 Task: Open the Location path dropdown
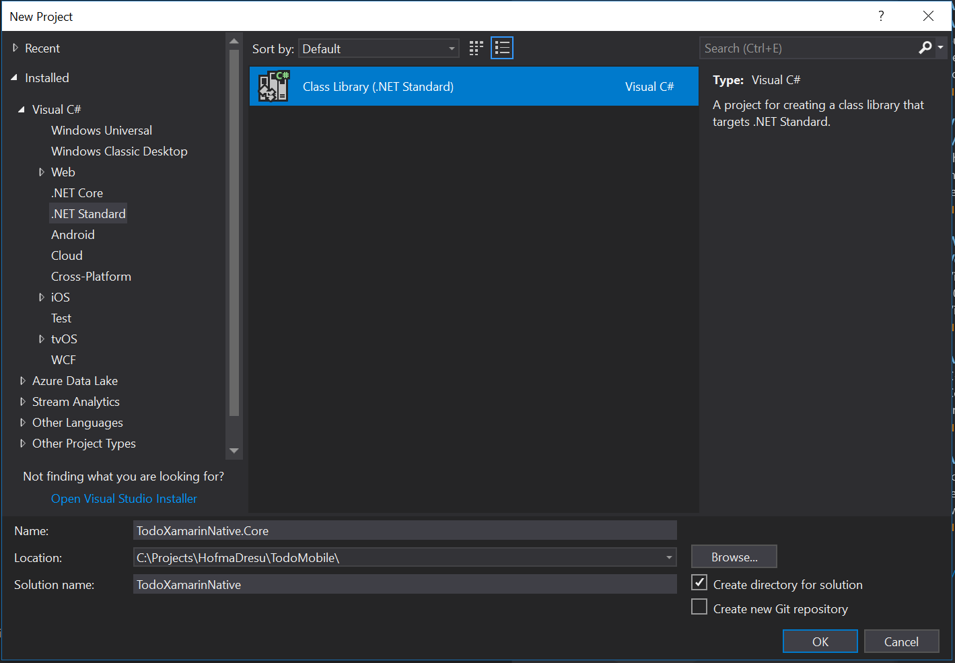pos(669,557)
